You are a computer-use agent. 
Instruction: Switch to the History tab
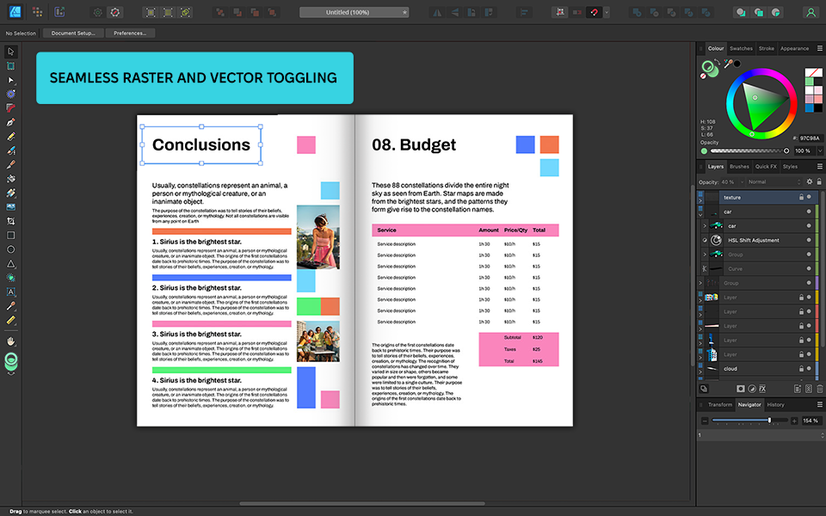pos(775,404)
